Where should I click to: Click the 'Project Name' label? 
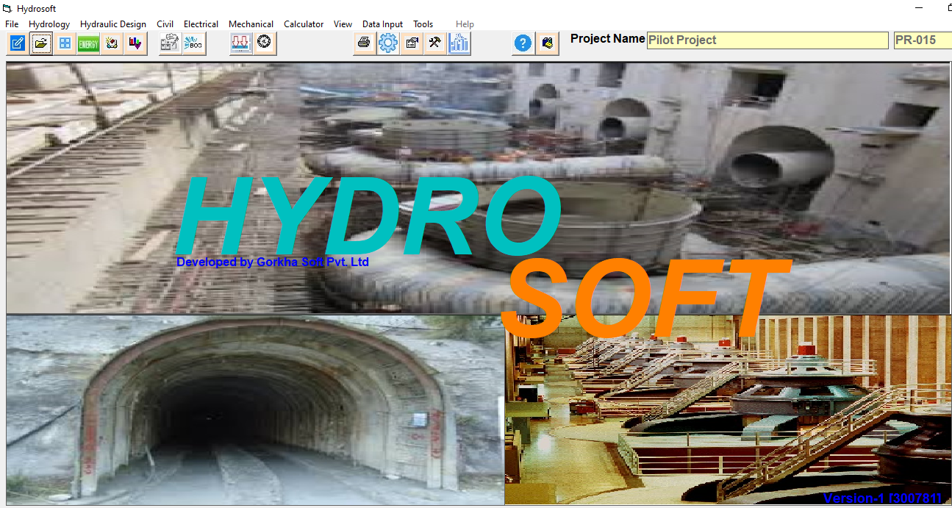coord(608,39)
